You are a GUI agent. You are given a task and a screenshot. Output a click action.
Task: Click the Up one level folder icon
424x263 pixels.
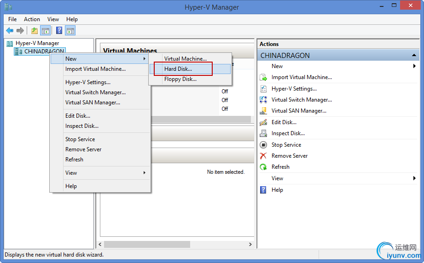pos(35,30)
